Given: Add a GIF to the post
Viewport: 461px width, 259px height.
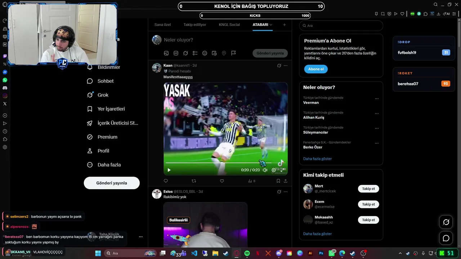Looking at the screenshot, I should click(176, 53).
